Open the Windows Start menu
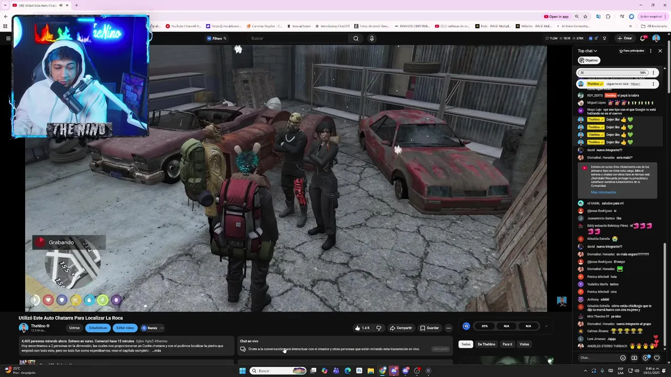Image resolution: width=671 pixels, height=377 pixels. click(x=242, y=371)
